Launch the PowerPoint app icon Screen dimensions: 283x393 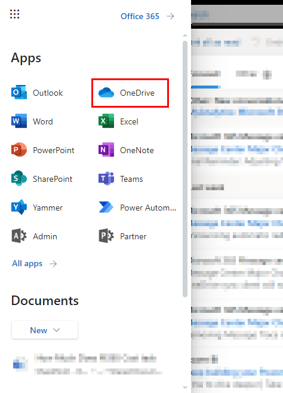point(19,150)
